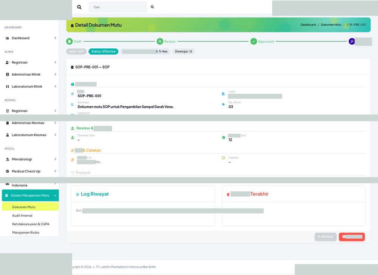
Task: Open Audit Internal submenu item
Action: point(22,215)
